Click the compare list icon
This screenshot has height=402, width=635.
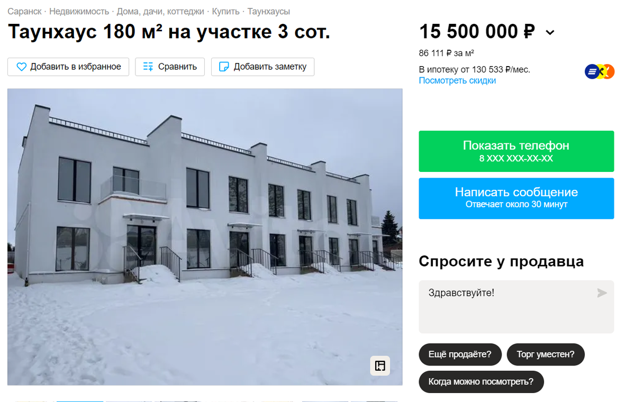(148, 67)
